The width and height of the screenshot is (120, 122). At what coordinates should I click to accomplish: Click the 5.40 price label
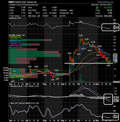[x=14, y=71]
